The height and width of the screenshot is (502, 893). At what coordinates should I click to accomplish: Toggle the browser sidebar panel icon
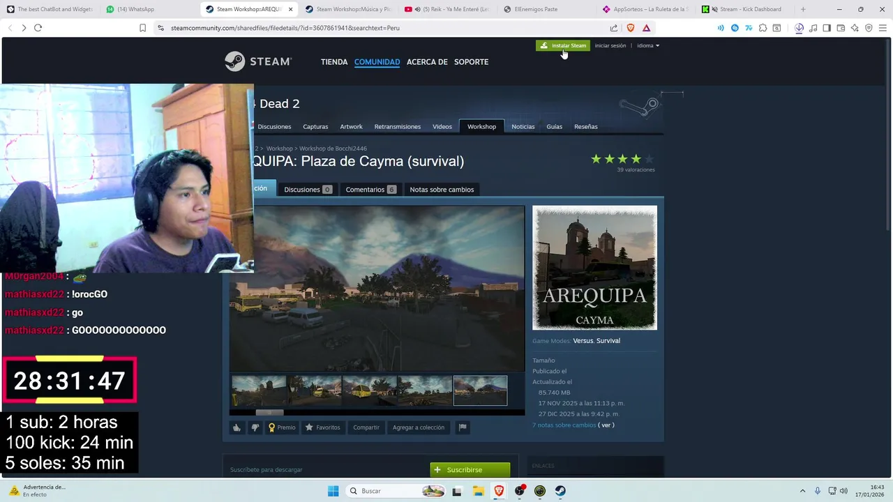click(x=827, y=28)
